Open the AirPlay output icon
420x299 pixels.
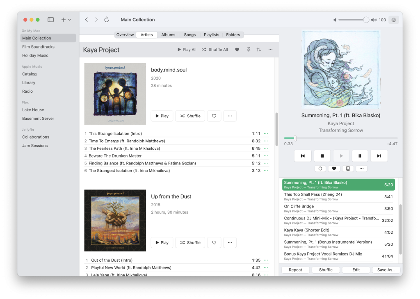click(x=393, y=20)
